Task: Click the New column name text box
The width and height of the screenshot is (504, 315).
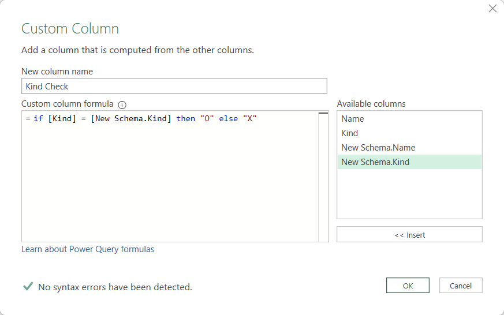Action: [x=174, y=86]
